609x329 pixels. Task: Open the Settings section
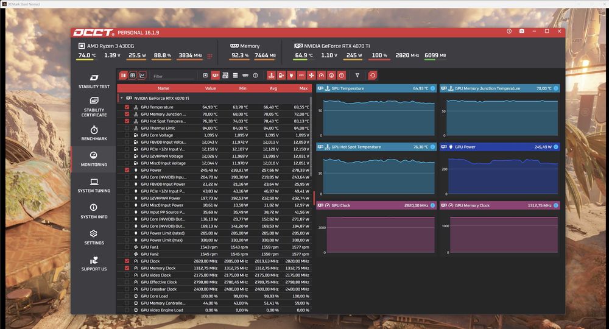pos(94,238)
